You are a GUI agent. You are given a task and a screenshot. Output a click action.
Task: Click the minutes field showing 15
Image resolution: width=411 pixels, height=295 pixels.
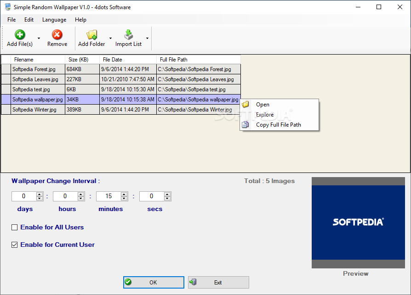[x=109, y=196]
